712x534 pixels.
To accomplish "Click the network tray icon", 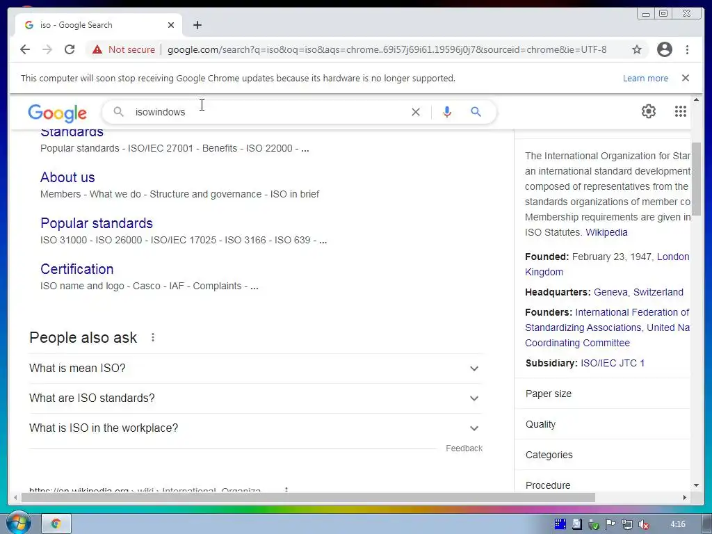I will click(627, 524).
